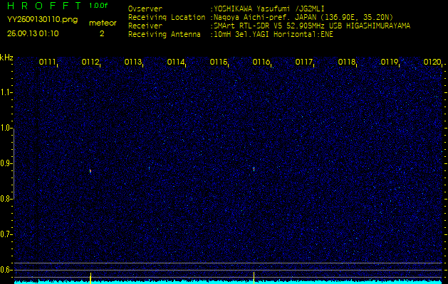Click the 26.09.13 01:10 timestamp
The height and width of the screenshot is (284, 448).
33,33
